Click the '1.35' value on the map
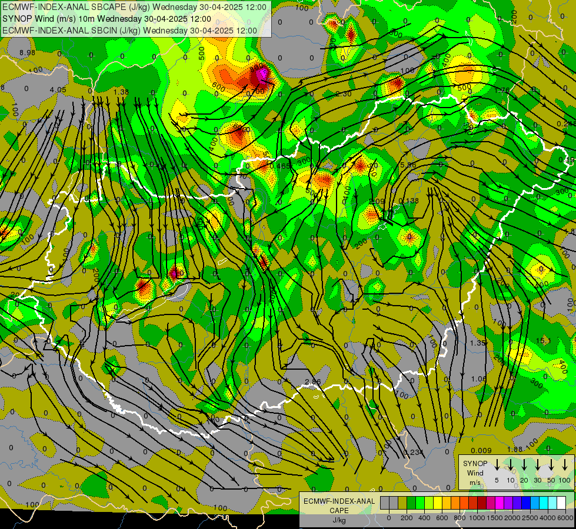 pyautogui.click(x=478, y=343)
